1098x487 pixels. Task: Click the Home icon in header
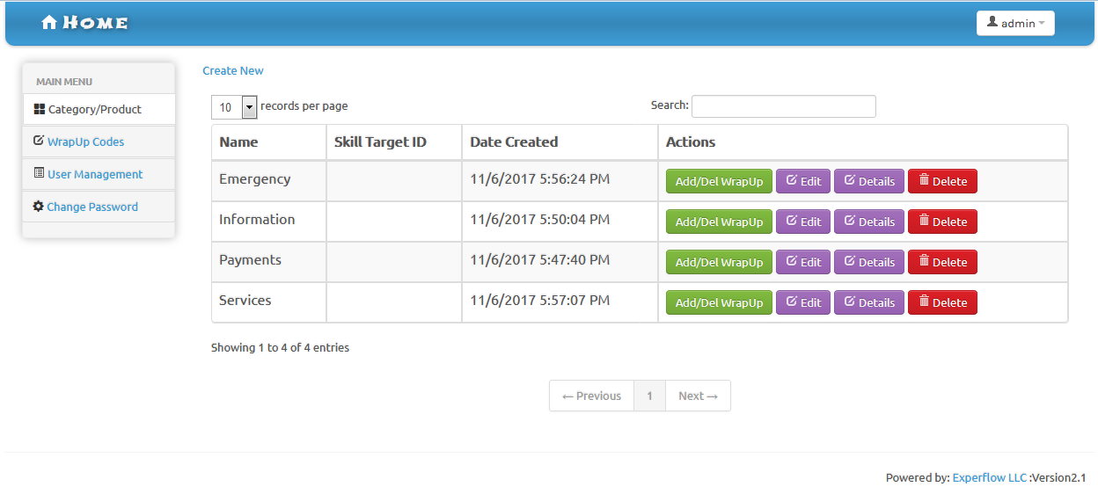pyautogui.click(x=49, y=23)
